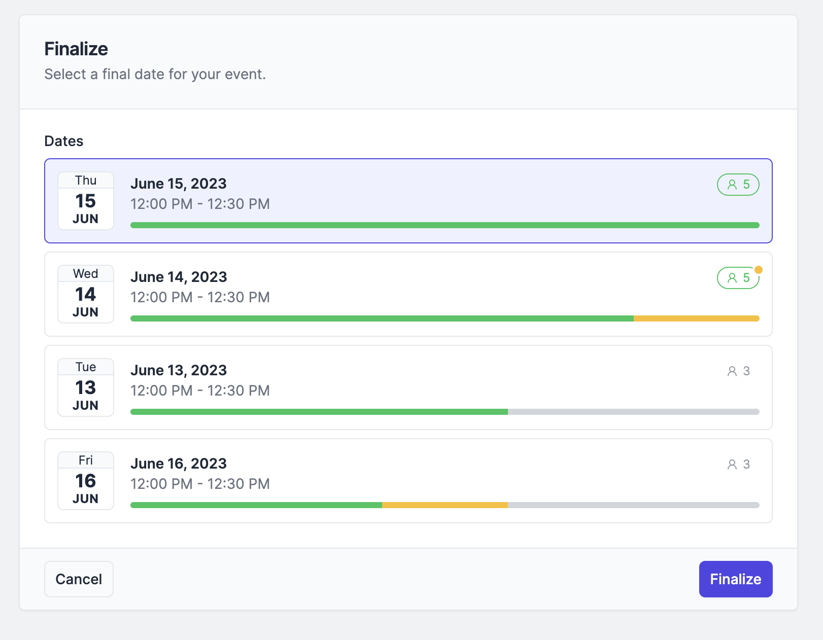This screenshot has height=640, width=823.
Task: Cancel the finalize dialog
Action: coord(79,579)
